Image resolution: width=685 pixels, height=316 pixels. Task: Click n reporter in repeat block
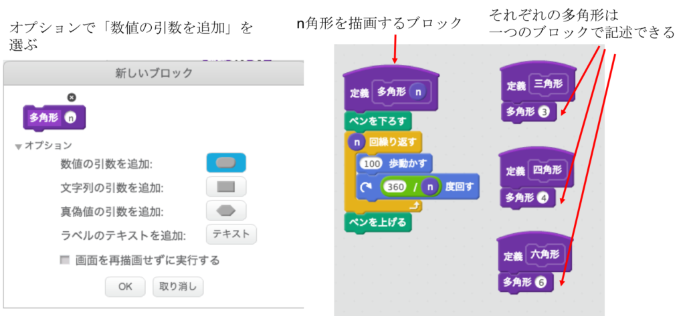point(357,142)
